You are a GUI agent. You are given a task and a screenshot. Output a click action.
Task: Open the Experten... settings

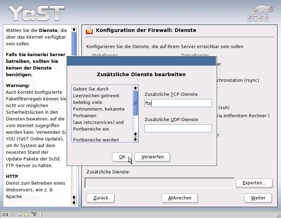pyautogui.click(x=254, y=183)
